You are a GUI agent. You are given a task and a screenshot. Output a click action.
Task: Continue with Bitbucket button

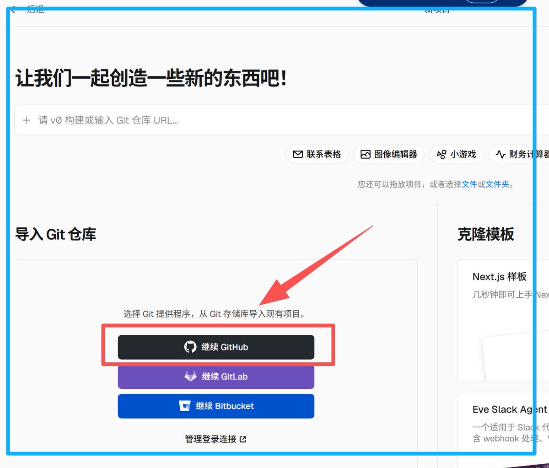[x=216, y=406]
